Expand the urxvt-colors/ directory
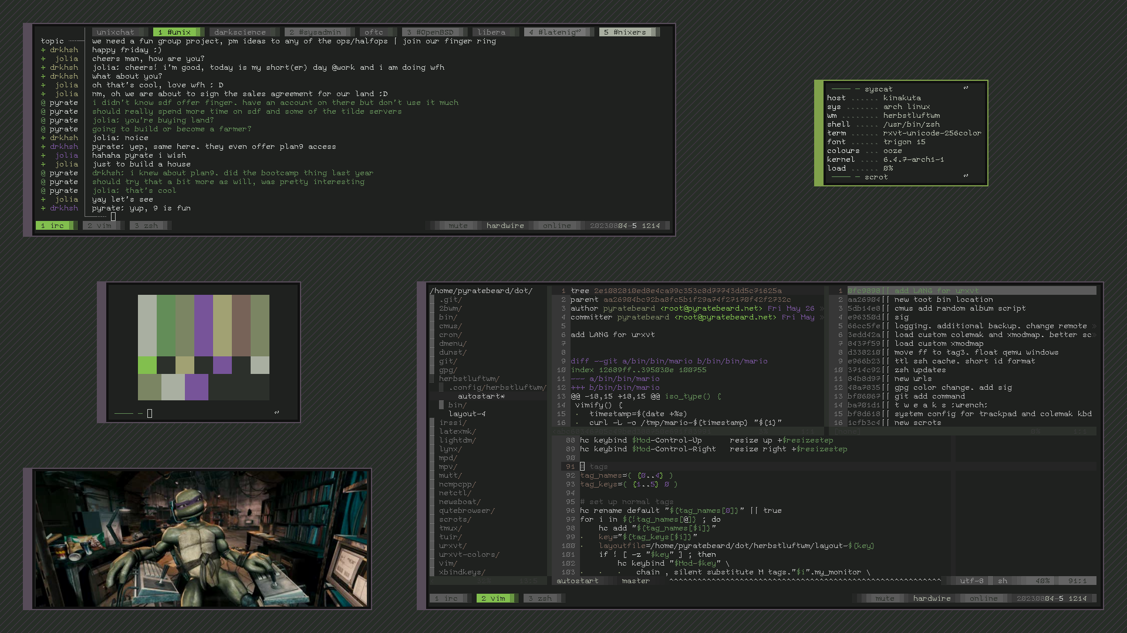The width and height of the screenshot is (1127, 633). tap(469, 554)
